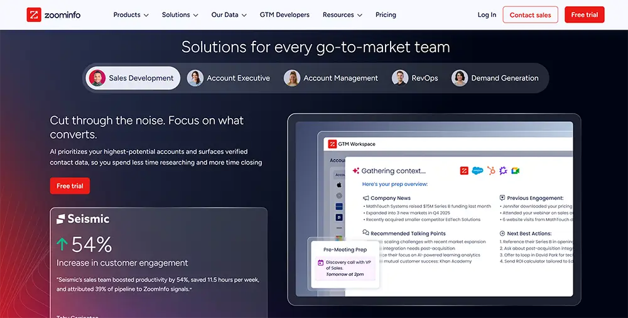Click the Apple logo in the accounts list
This screenshot has height=318, width=628.
pyautogui.click(x=339, y=185)
